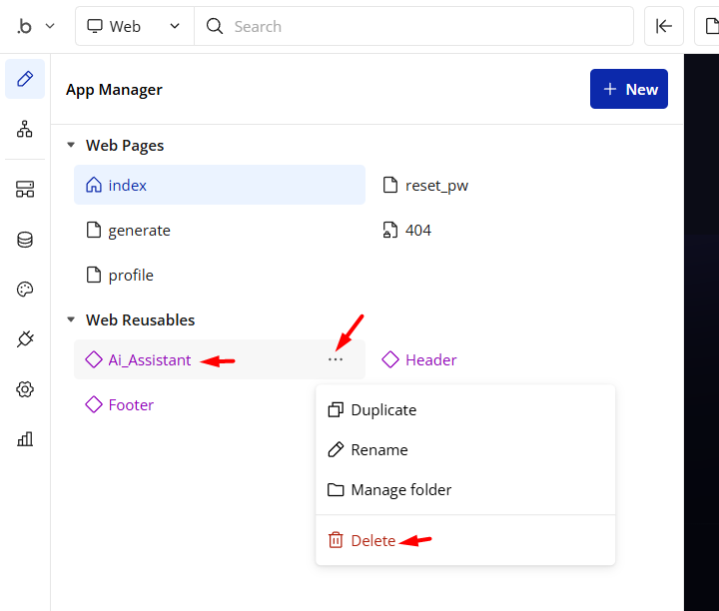Open the Plugins plug icon
Viewport: 719px width, 611px height.
(25, 339)
